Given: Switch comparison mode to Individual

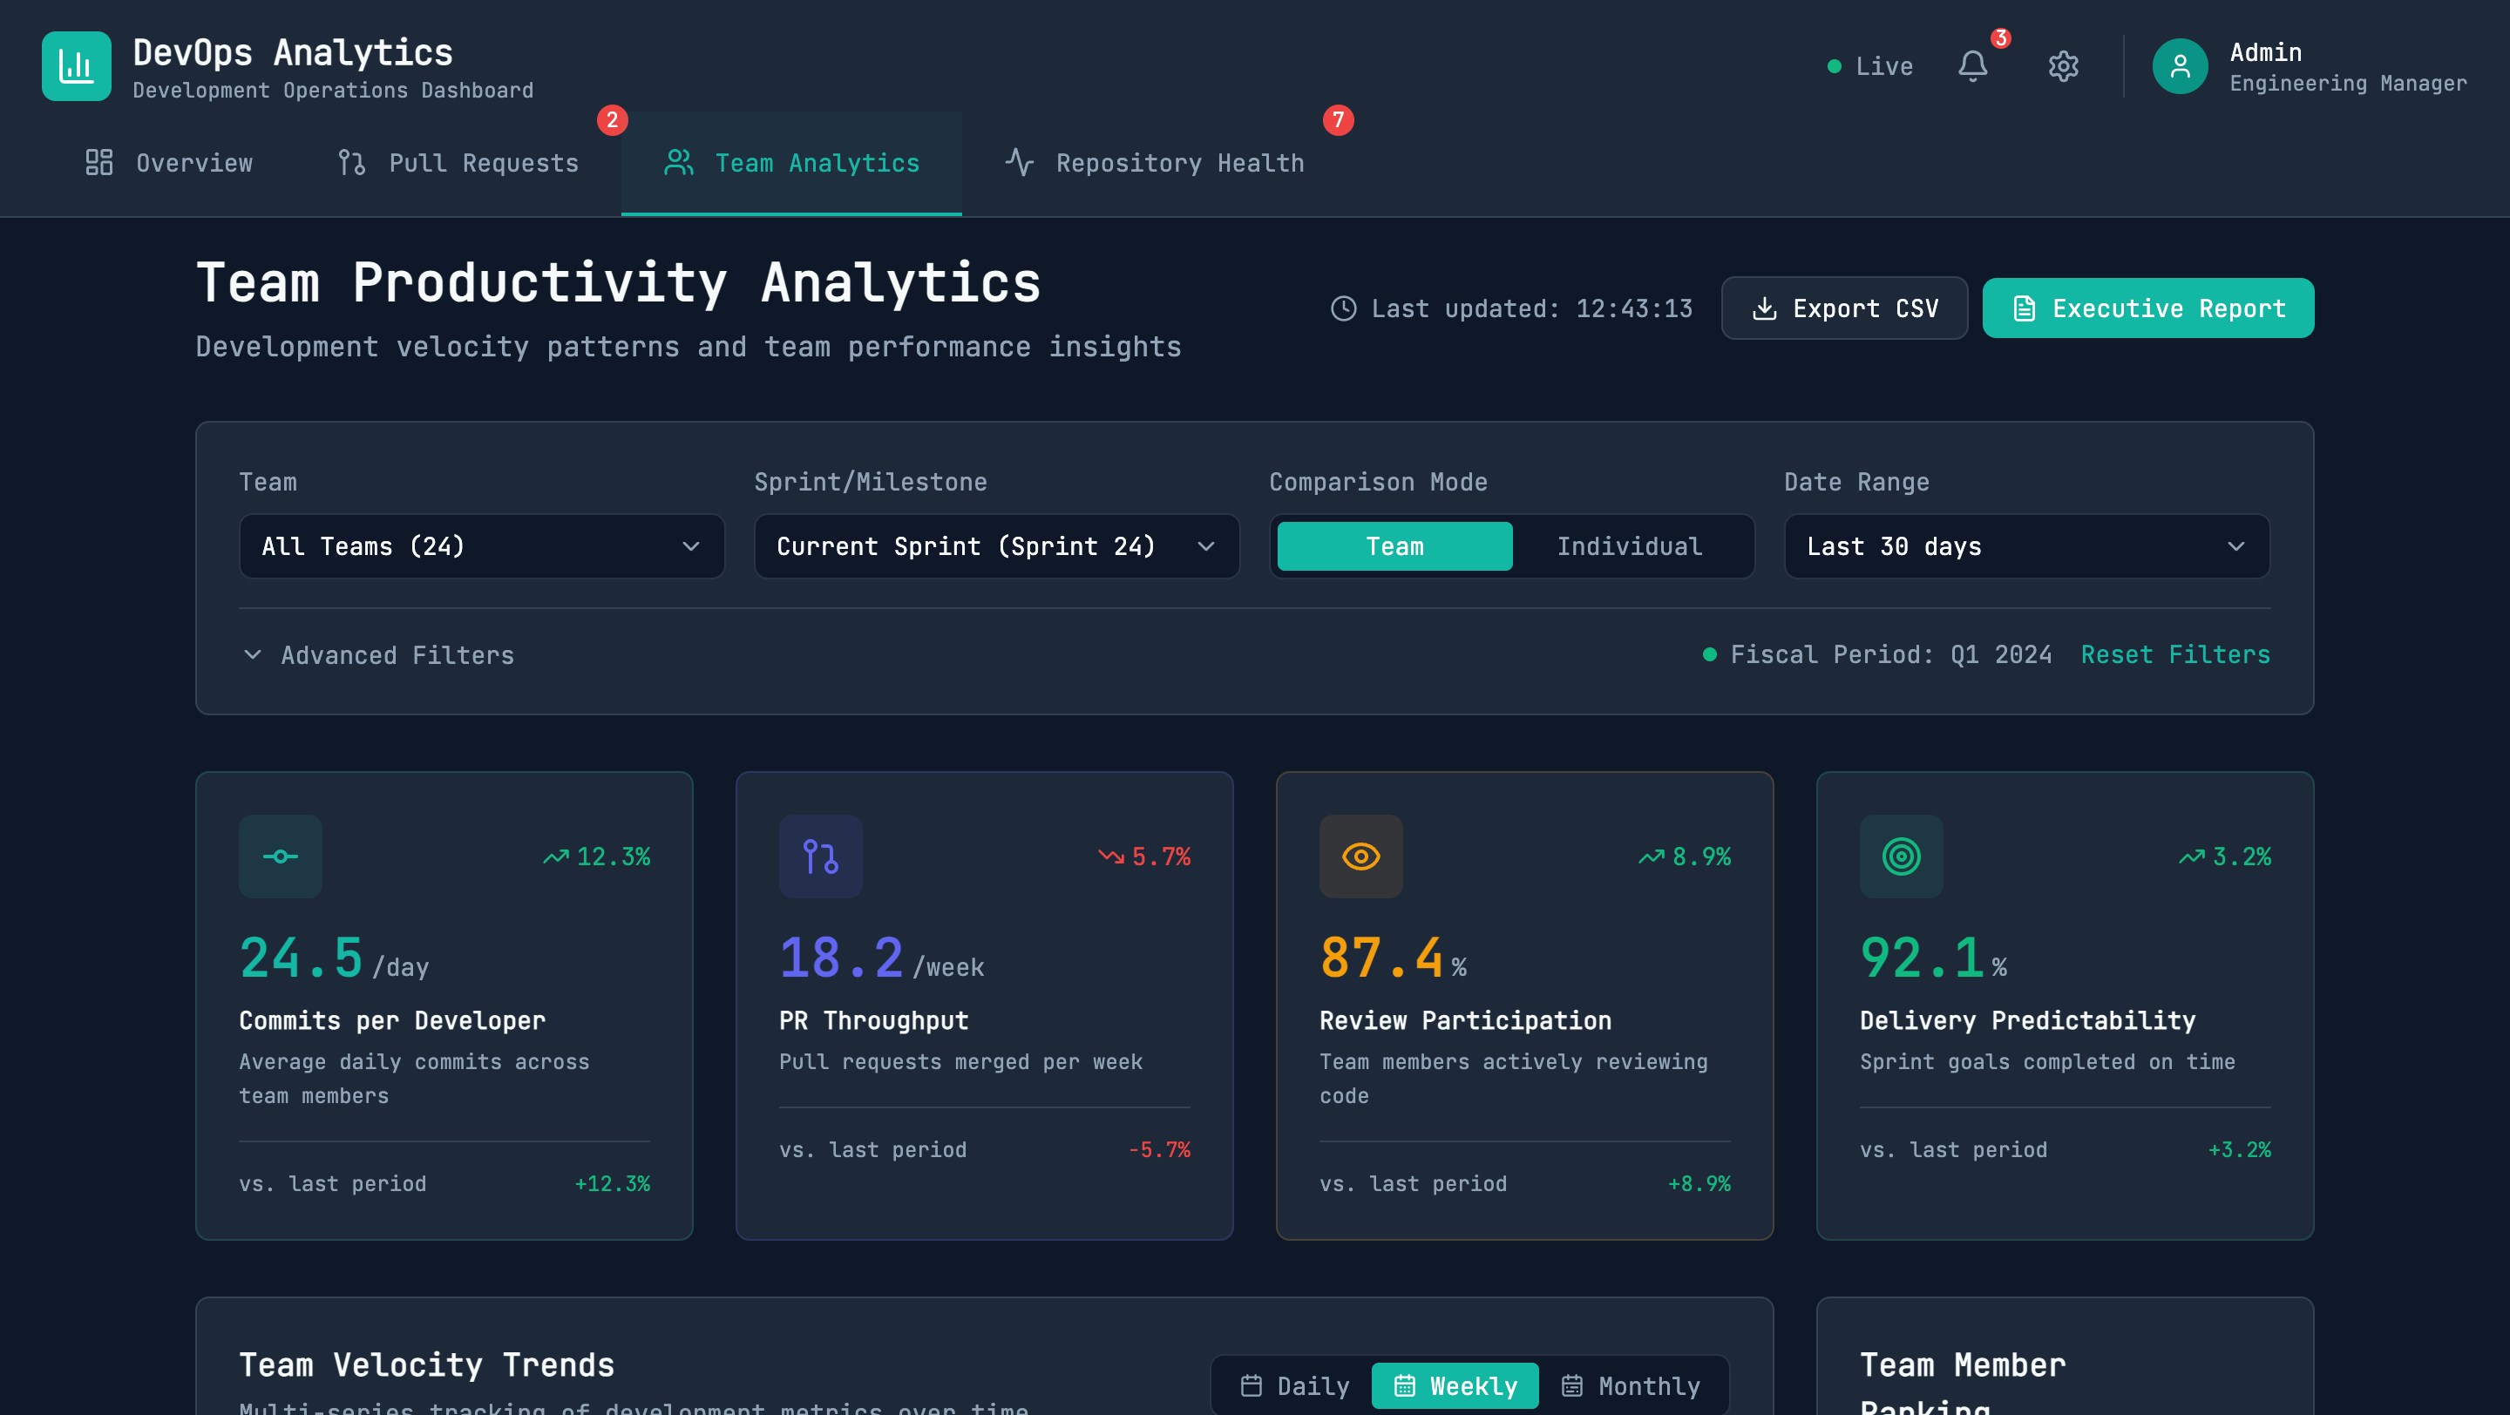Looking at the screenshot, I should pos(1629,546).
